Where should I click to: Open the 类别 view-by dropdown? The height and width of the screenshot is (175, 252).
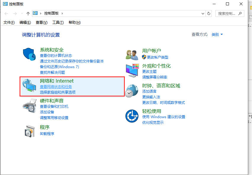(217, 34)
